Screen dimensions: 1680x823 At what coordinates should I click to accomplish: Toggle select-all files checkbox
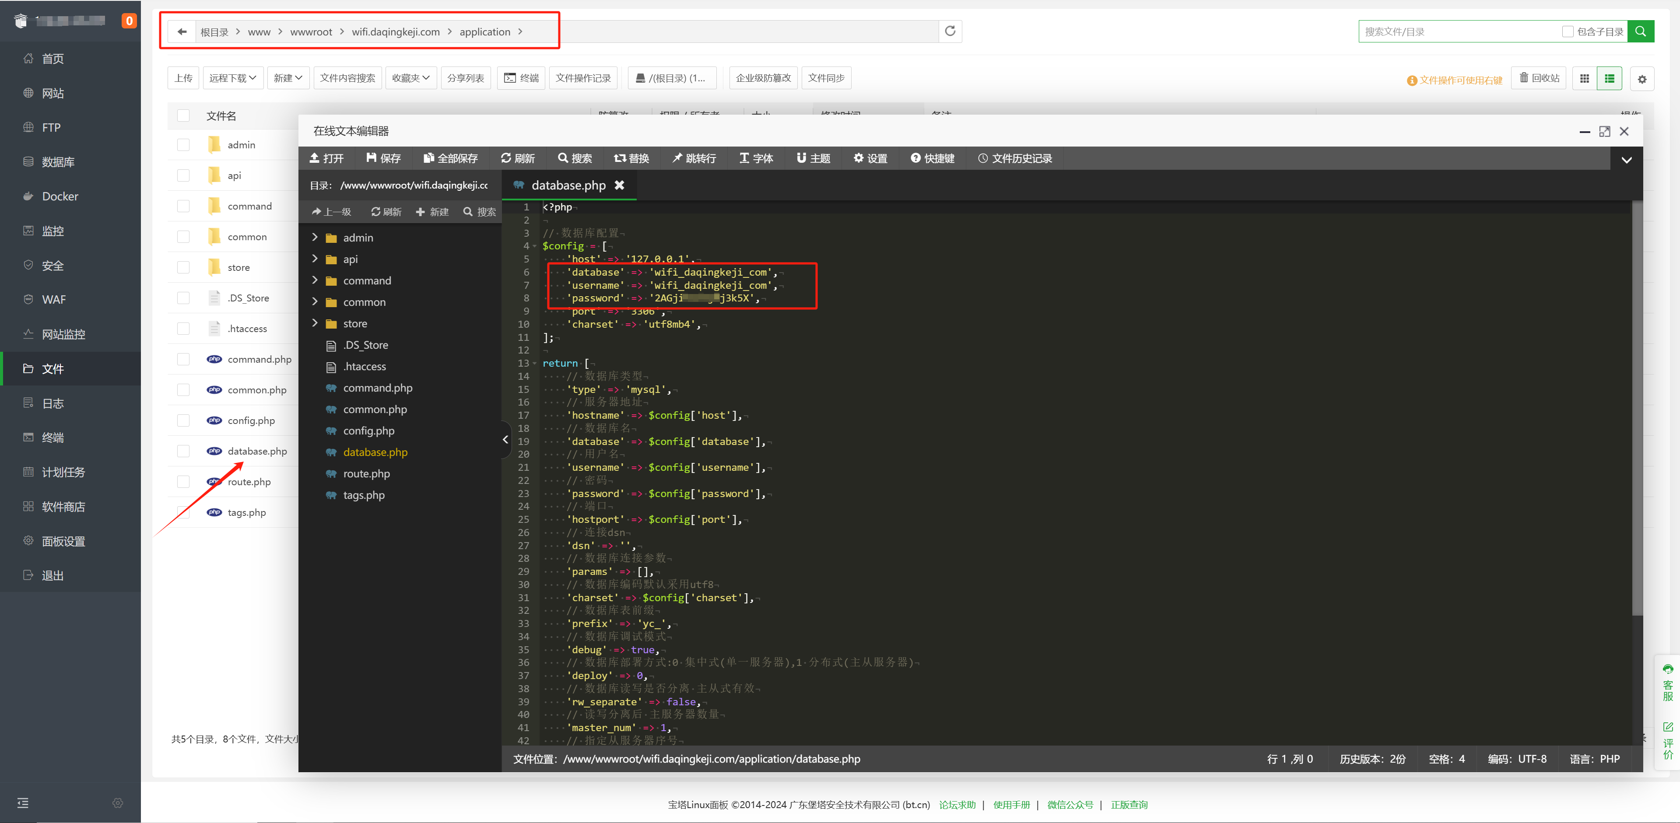click(183, 116)
